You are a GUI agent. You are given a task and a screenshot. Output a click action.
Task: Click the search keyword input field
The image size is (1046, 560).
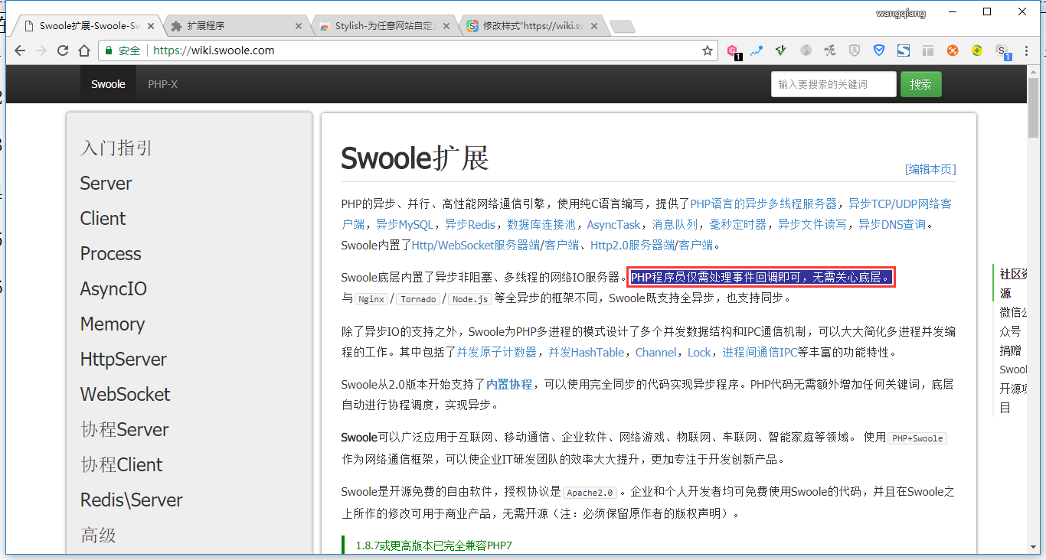832,84
